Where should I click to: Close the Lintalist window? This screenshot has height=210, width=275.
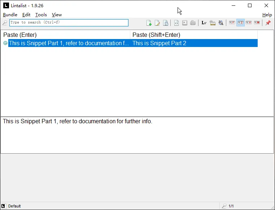(x=266, y=6)
